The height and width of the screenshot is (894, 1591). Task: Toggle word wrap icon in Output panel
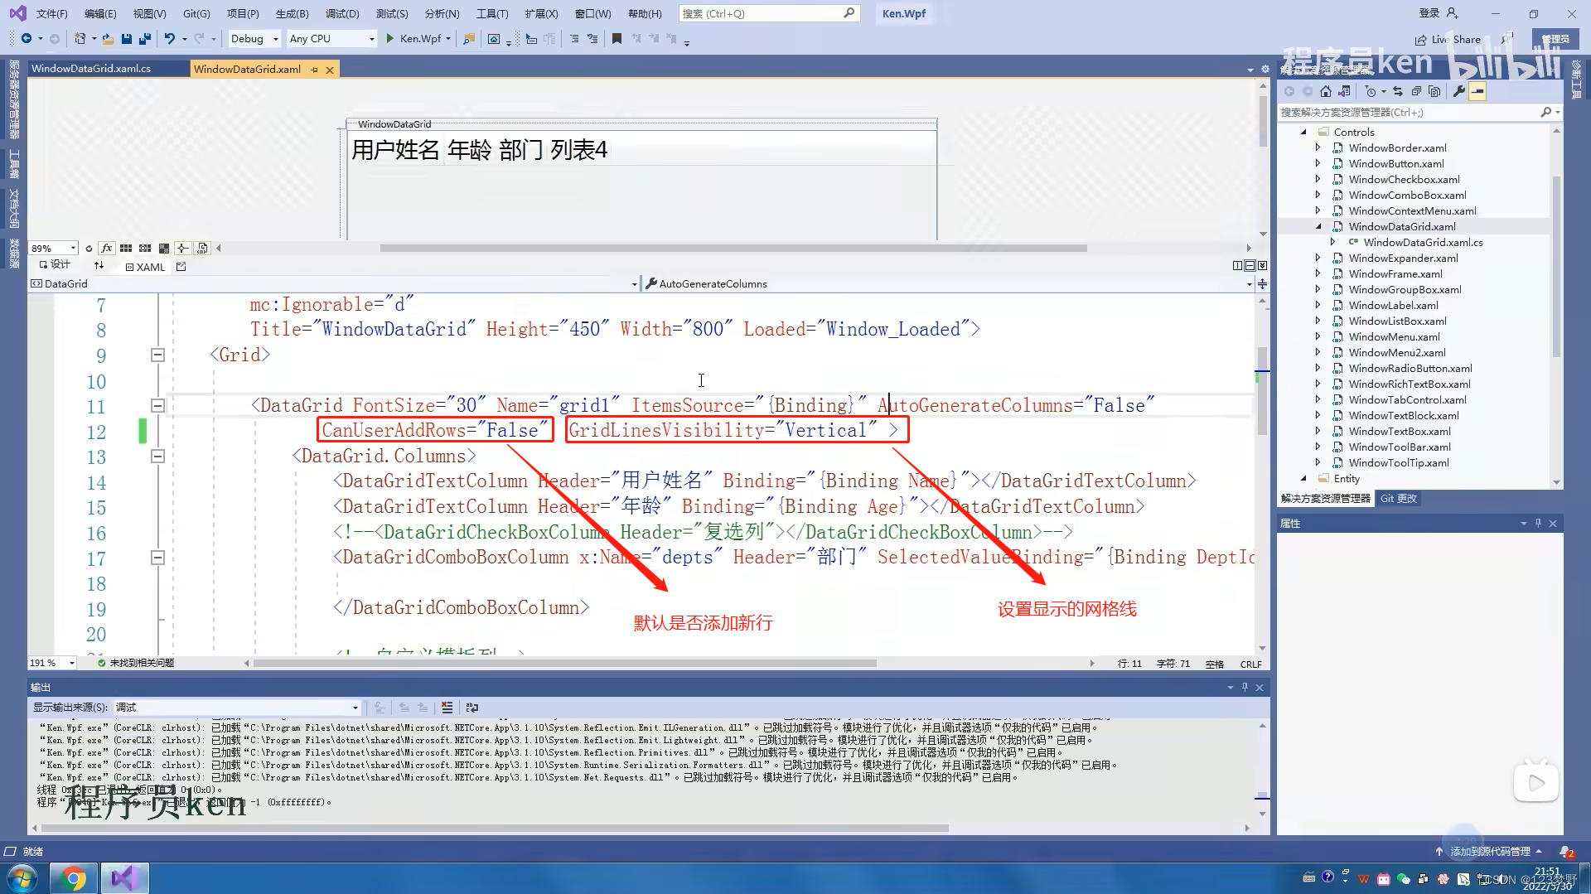click(472, 708)
